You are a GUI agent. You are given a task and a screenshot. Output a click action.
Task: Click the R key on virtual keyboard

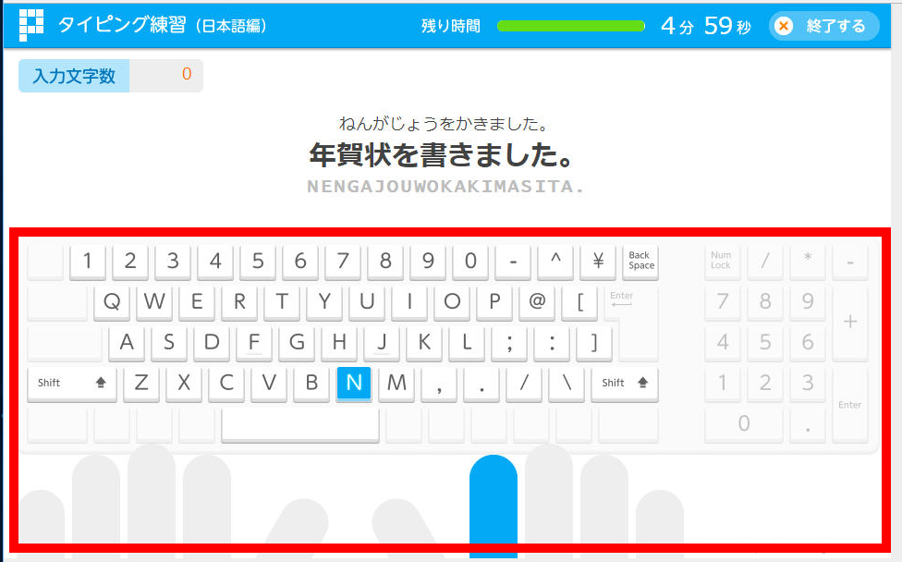point(239,302)
